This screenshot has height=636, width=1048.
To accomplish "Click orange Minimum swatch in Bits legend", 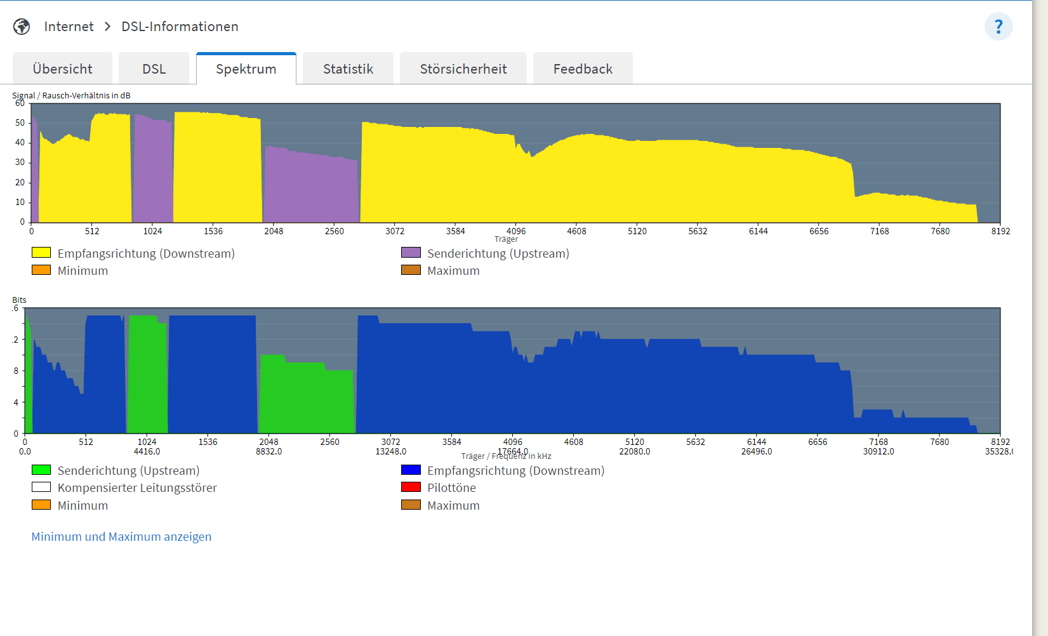I will click(x=41, y=505).
